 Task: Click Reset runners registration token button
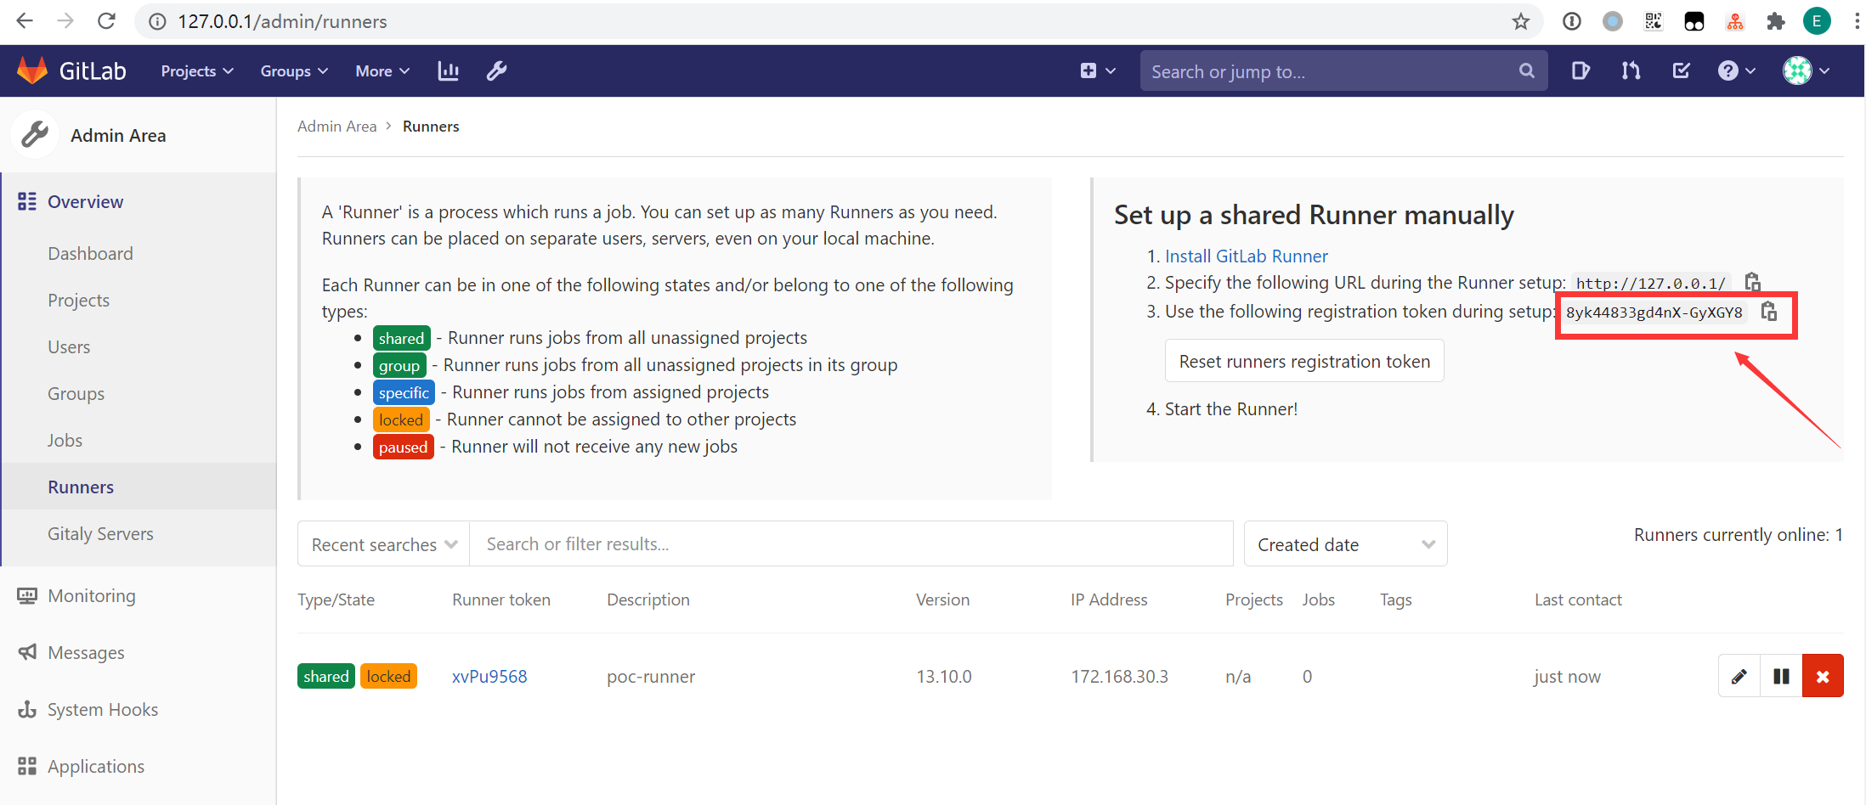pos(1304,362)
